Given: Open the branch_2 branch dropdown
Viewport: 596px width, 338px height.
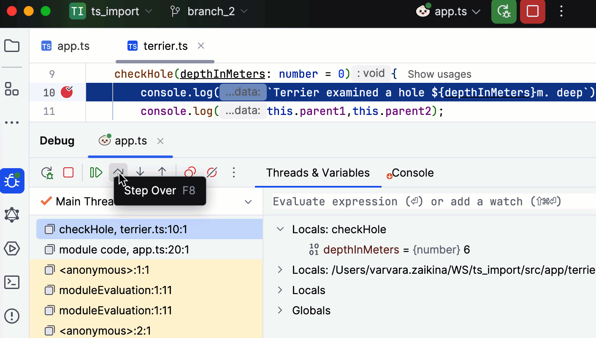Looking at the screenshot, I should (209, 11).
